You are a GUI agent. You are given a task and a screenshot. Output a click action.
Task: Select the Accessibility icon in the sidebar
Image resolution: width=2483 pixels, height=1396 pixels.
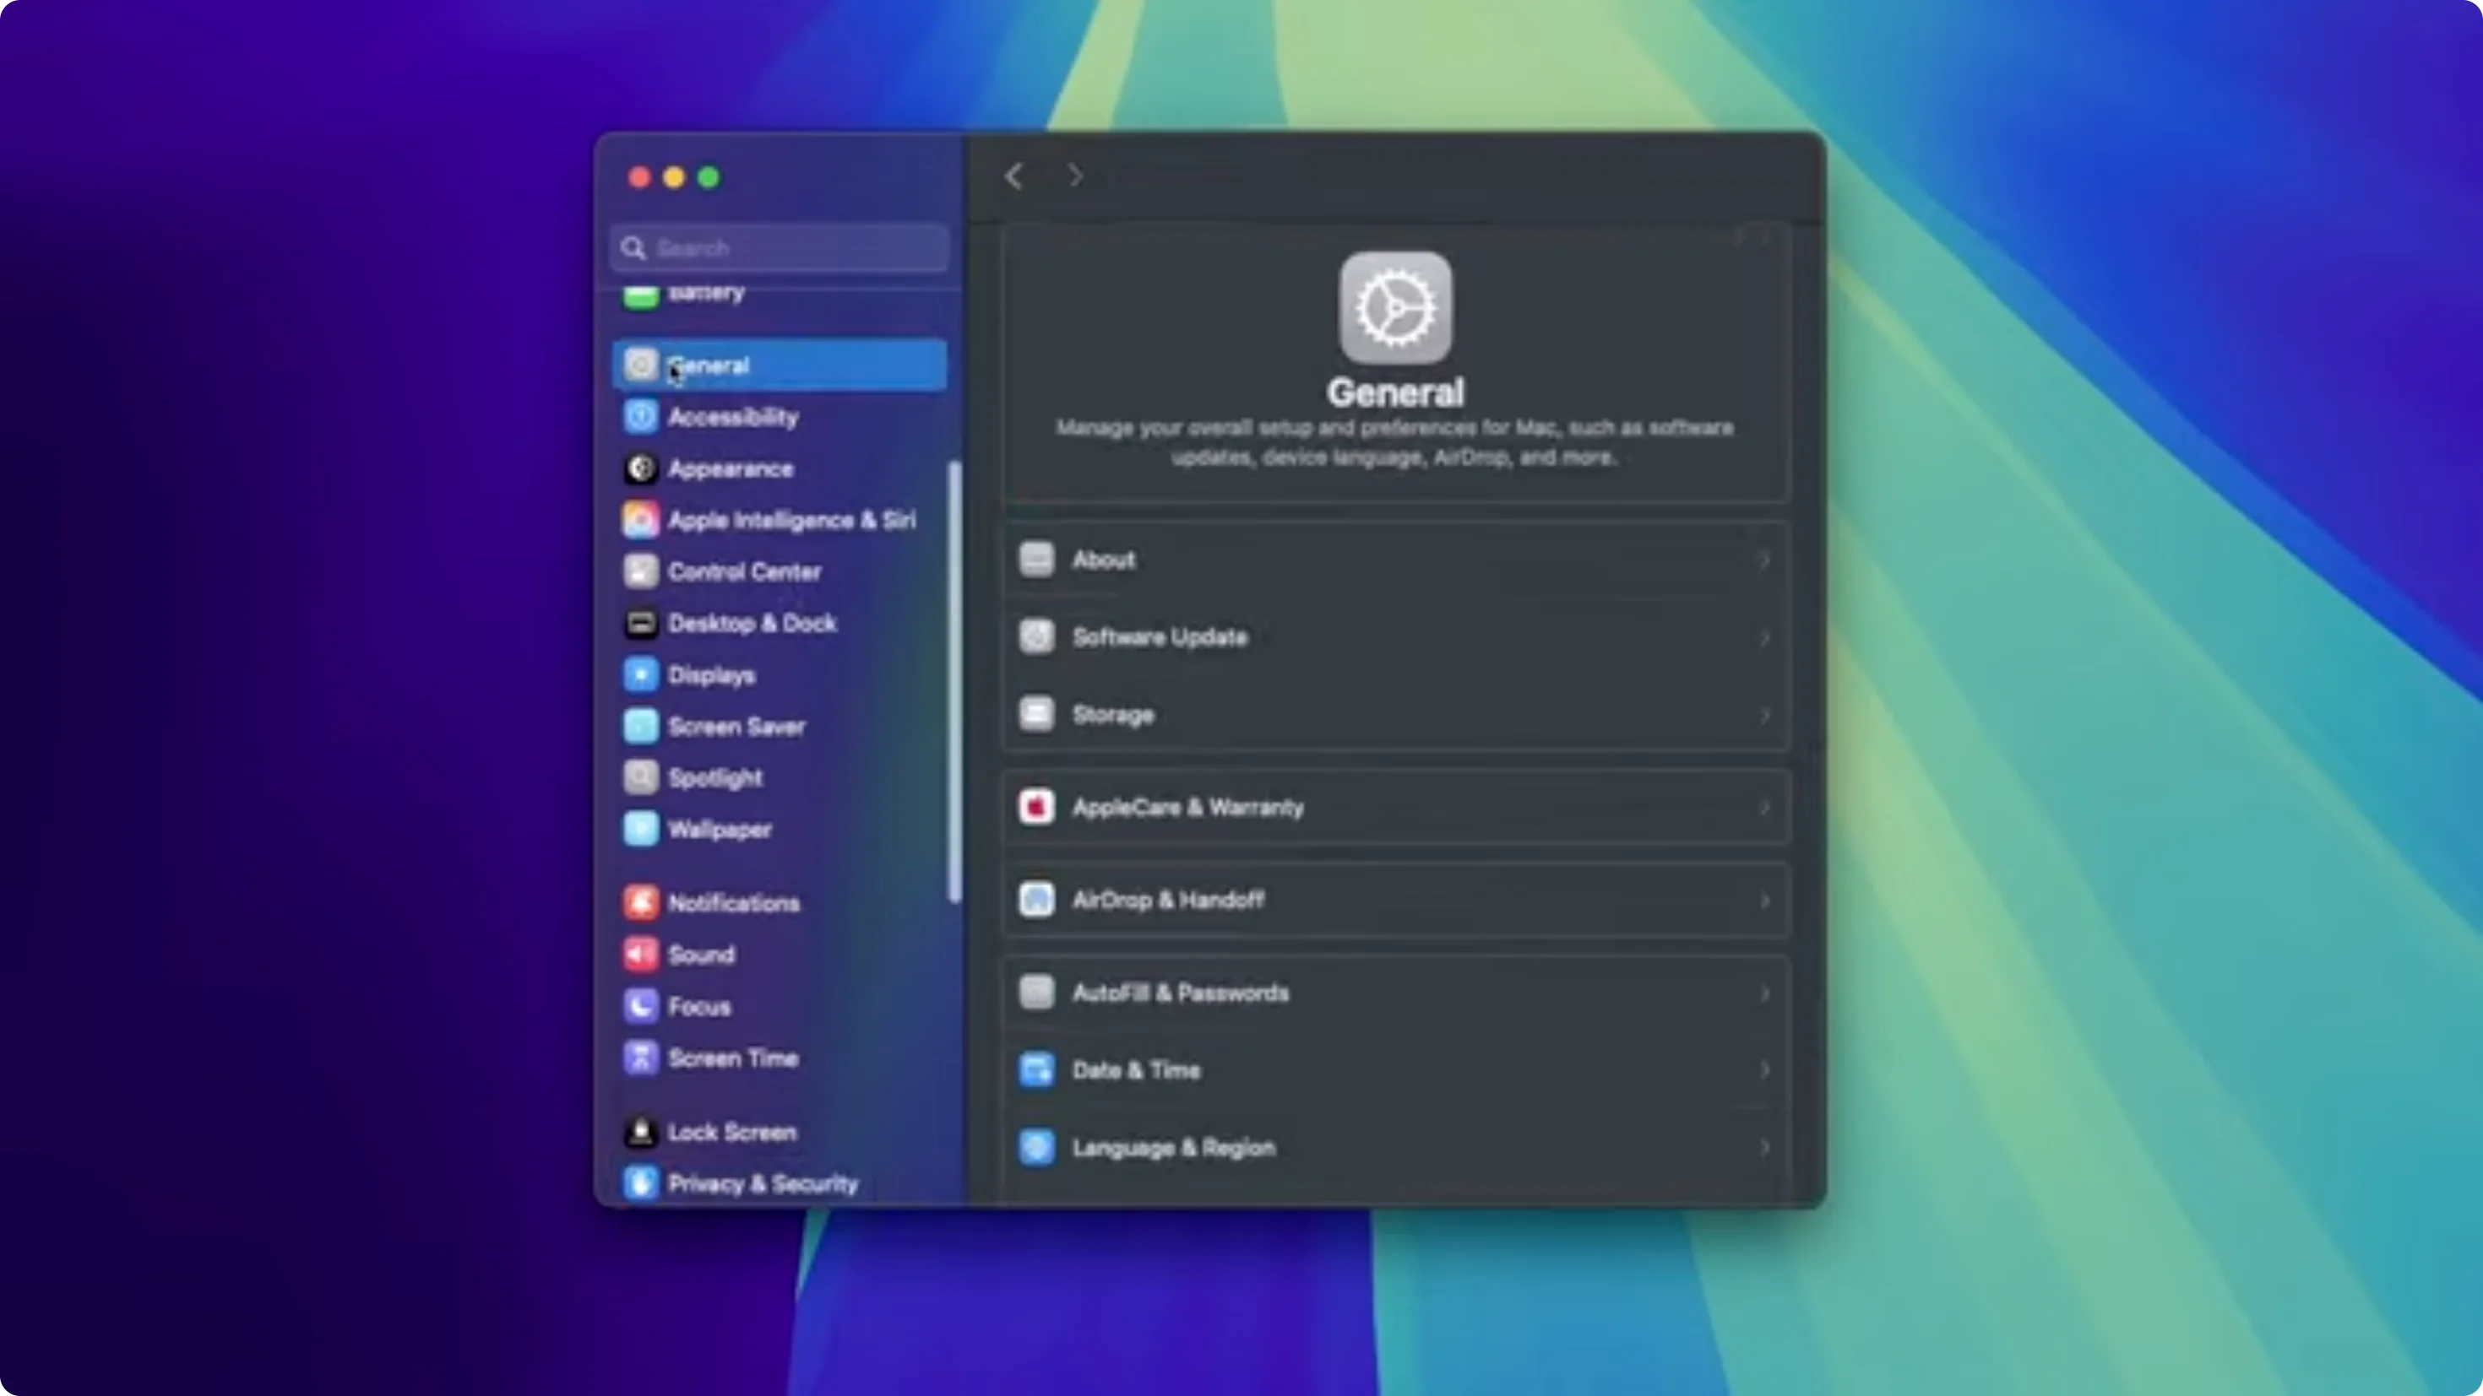point(642,416)
